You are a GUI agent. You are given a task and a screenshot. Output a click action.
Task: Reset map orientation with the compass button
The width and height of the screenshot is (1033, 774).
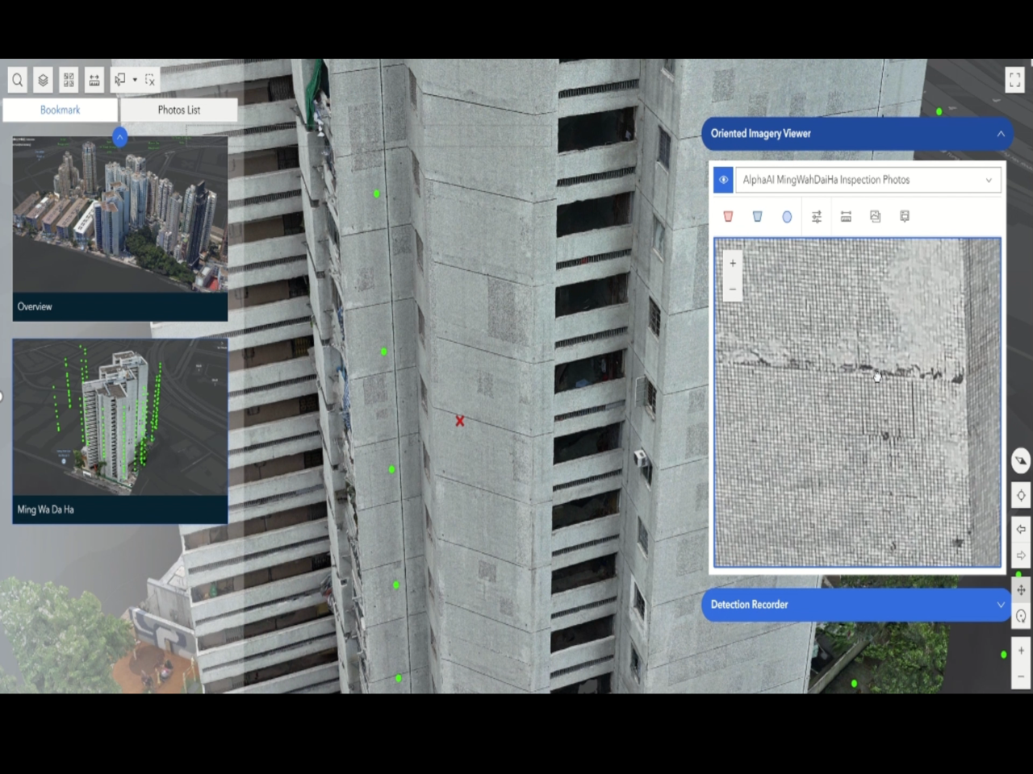[1021, 461]
